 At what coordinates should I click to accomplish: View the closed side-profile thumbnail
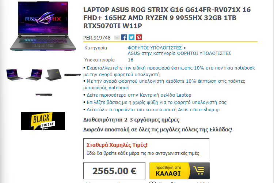click(73, 75)
